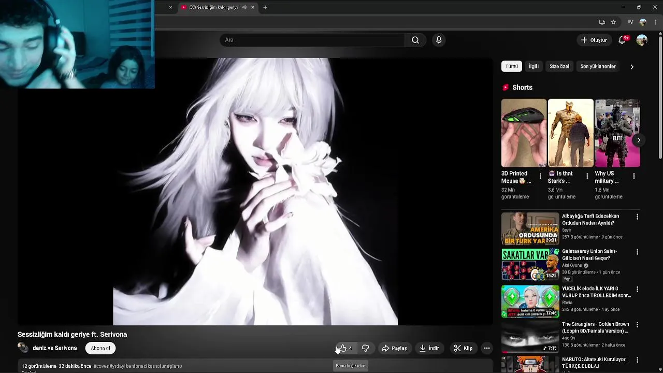The height and width of the screenshot is (373, 663).
Task: Open options for 3D Printed Mouse short
Action: pyautogui.click(x=540, y=176)
